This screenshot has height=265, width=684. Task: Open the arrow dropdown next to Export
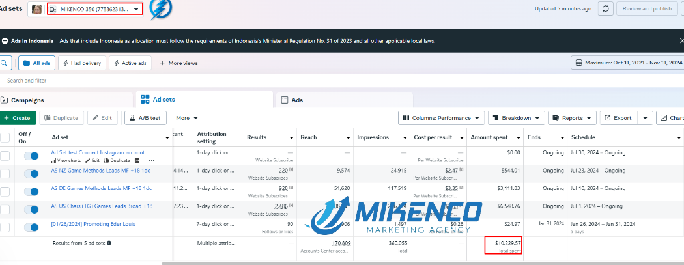(x=645, y=118)
